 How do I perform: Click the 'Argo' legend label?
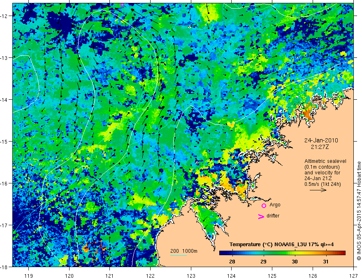click(275, 205)
